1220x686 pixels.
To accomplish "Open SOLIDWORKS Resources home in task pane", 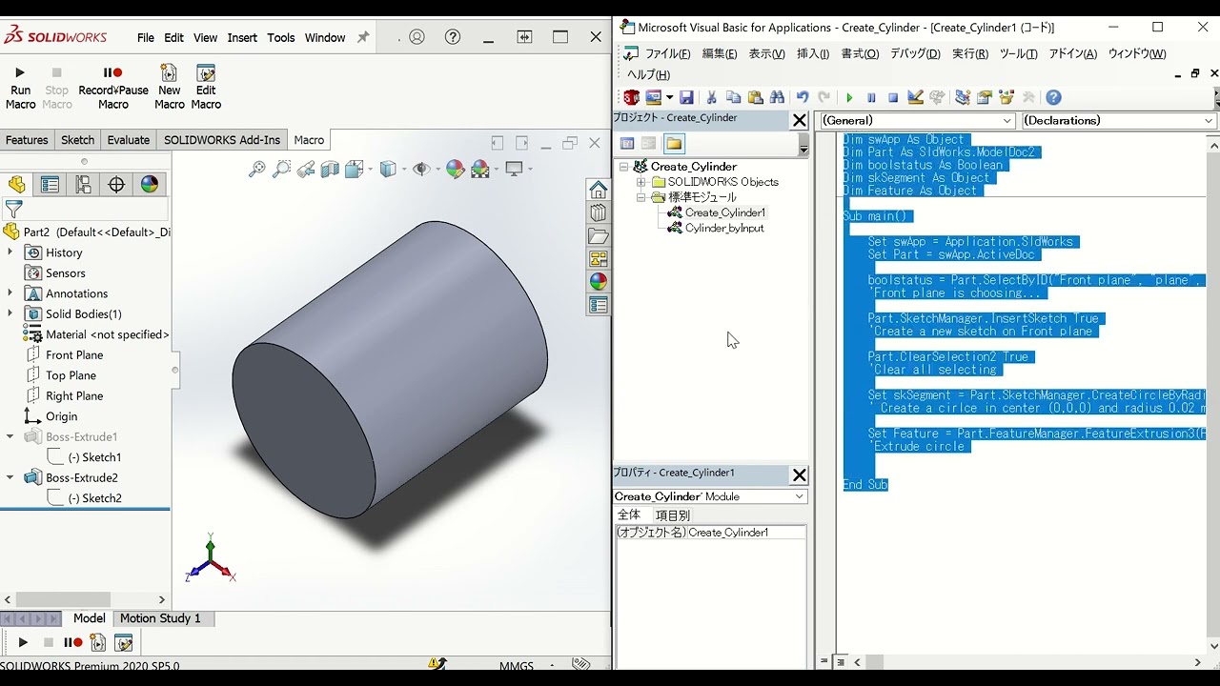I will pos(598,190).
